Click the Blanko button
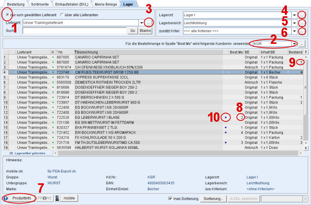This screenshot has height=205, width=311. pyautogui.click(x=145, y=31)
